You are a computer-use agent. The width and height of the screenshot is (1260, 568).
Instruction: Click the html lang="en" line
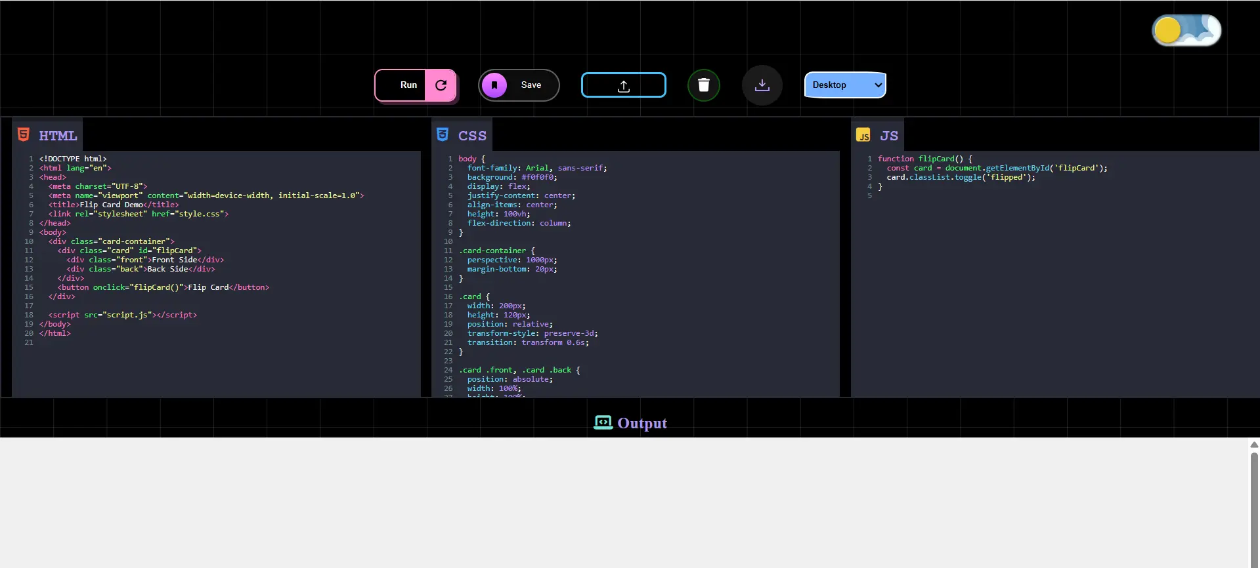coord(76,168)
